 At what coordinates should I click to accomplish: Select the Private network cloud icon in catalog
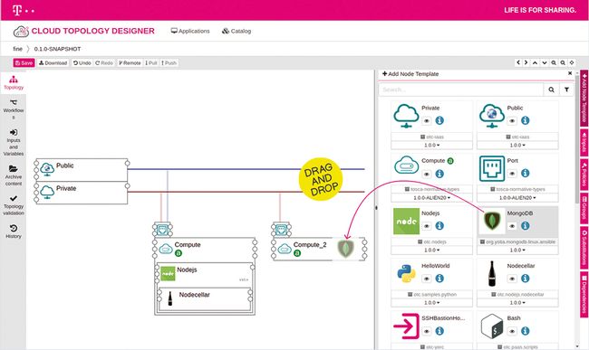[406, 116]
